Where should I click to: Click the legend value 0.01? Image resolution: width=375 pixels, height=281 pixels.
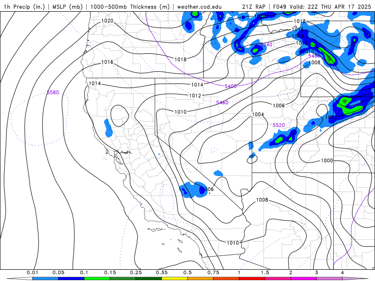coord(32,273)
